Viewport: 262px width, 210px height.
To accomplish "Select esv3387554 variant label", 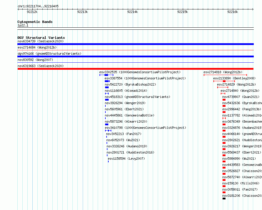I will point(145,78).
